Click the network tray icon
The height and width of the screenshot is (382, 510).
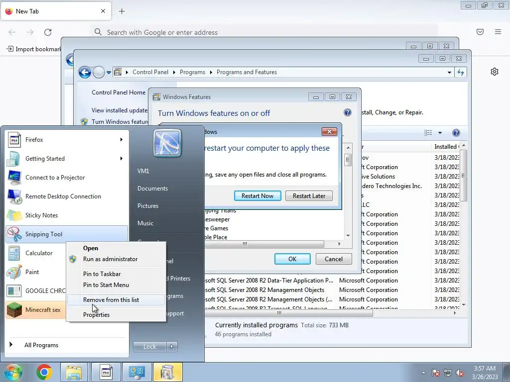[x=448, y=373]
